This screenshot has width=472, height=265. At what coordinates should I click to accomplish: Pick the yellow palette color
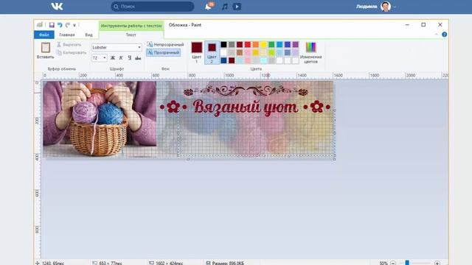263,44
